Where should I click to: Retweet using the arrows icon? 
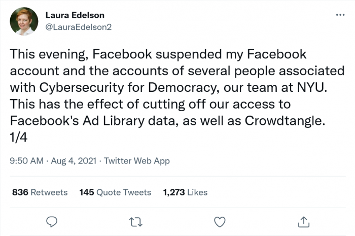(135, 221)
